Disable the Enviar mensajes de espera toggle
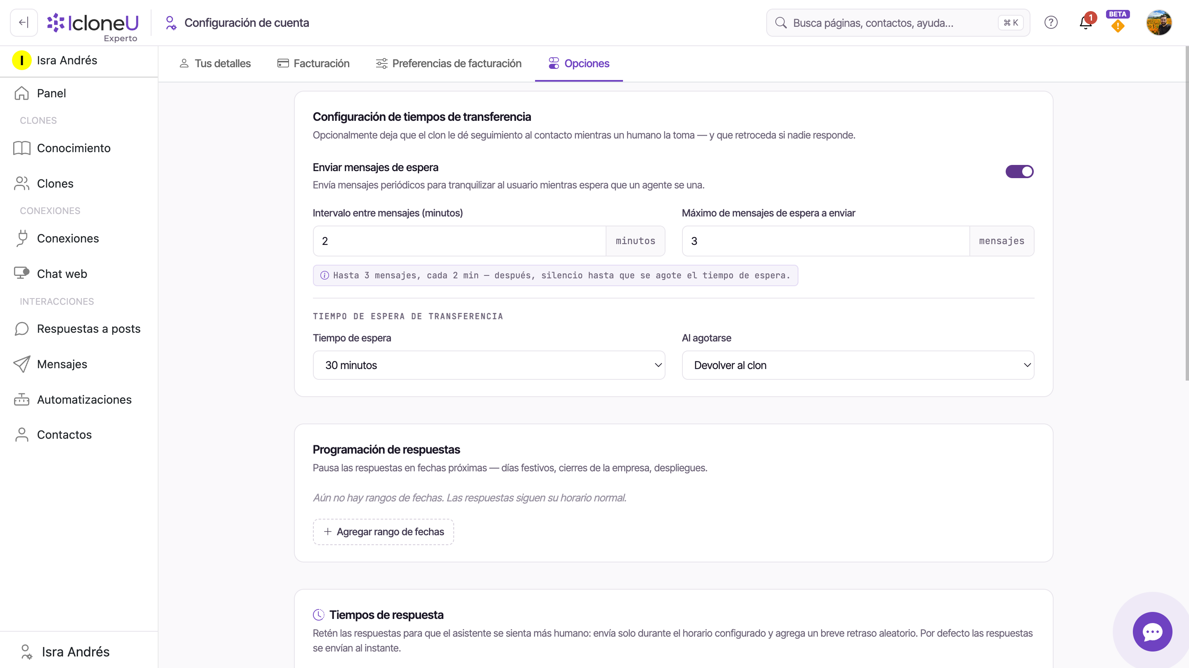The width and height of the screenshot is (1189, 668). point(1019,172)
